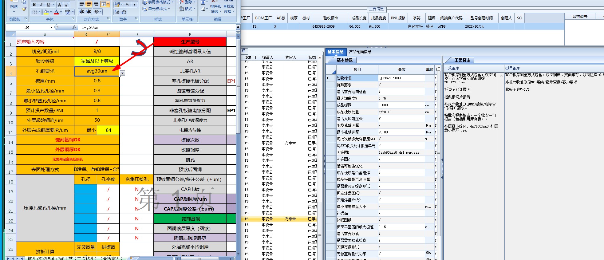Viewport: 604px width, 260px height.
Task: Select the worksheet tab 镀孔+树脂塞孔+CAP工艺
Action: (75, 258)
